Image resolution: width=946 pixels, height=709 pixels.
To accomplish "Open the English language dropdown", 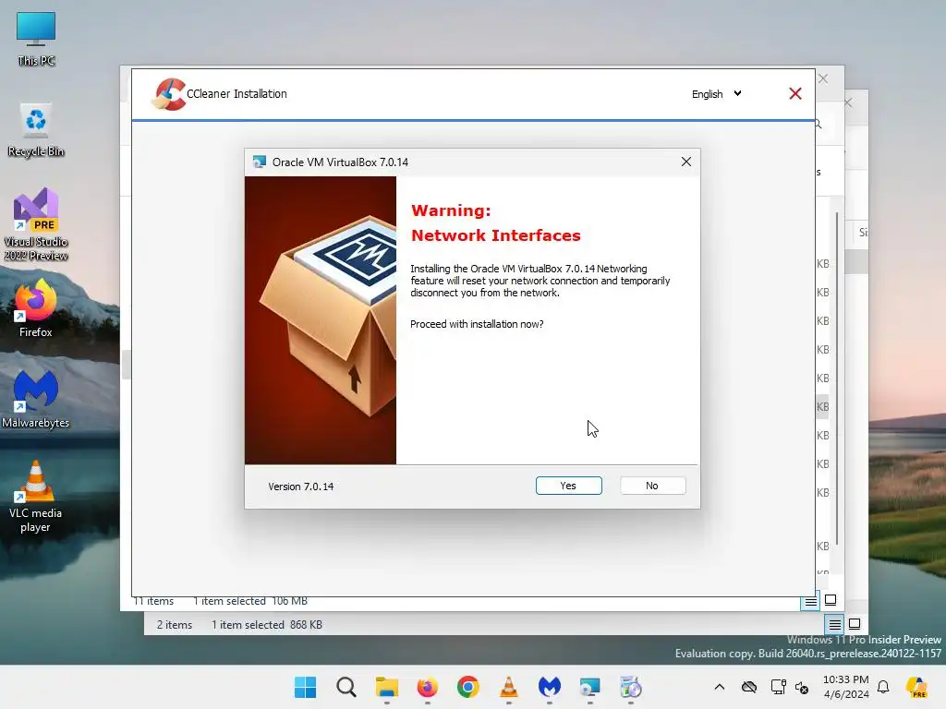I will (x=717, y=94).
